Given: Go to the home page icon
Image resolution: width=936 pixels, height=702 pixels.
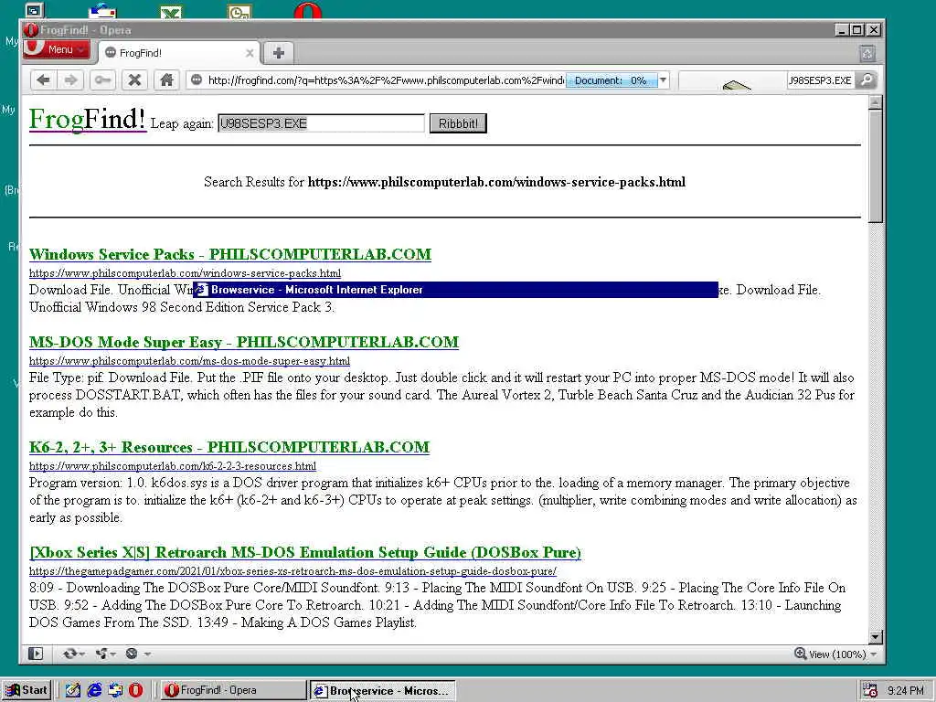Looking at the screenshot, I should tap(166, 80).
